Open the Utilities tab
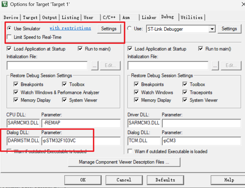This screenshot has width=245, height=188. [x=192, y=17]
